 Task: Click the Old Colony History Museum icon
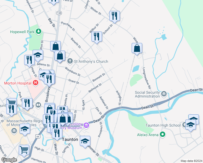[x=86, y=125]
